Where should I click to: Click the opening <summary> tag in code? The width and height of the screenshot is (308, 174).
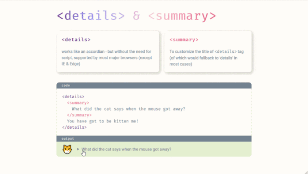tap(78, 103)
